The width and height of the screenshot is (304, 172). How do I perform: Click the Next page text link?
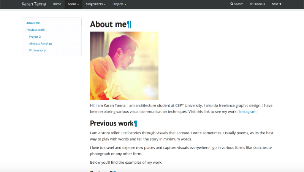[275, 4]
